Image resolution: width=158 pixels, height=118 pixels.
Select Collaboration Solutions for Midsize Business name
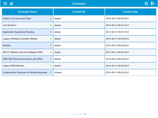(25, 72)
